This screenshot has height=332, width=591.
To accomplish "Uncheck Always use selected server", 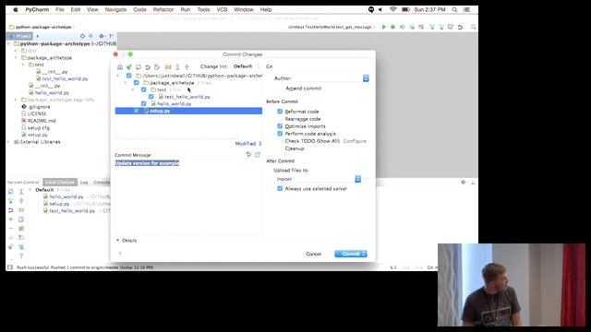I will pos(280,188).
